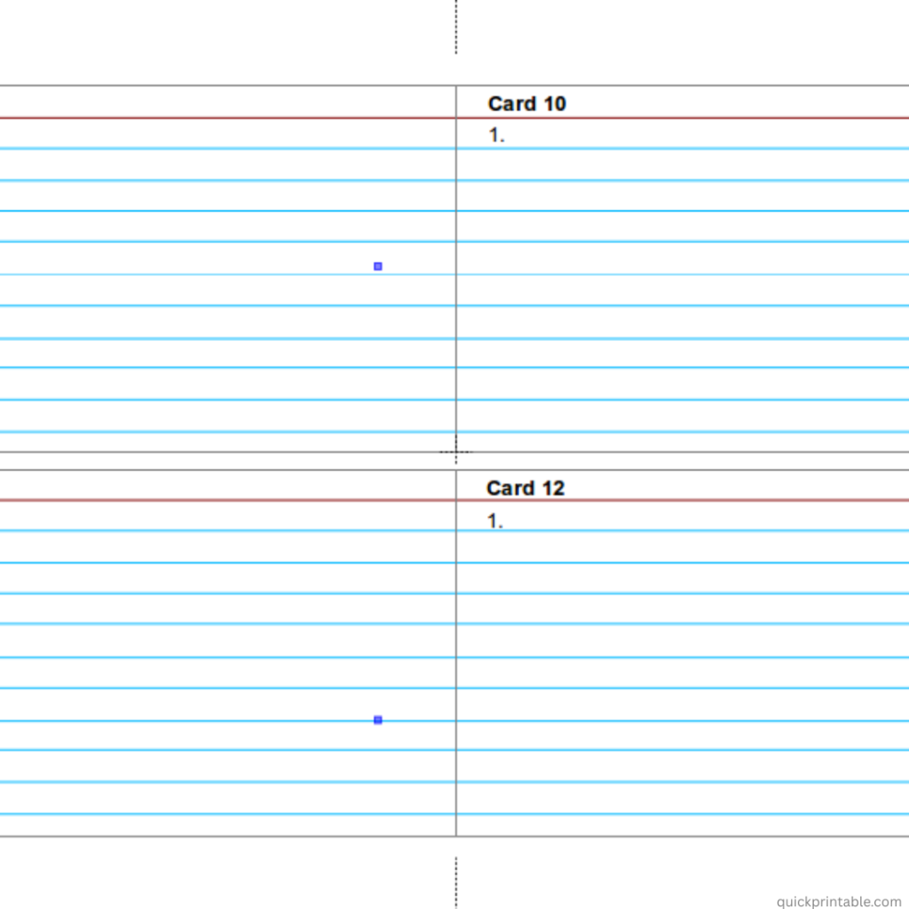The width and height of the screenshot is (909, 909).
Task: Click the bottom dashed cut guide
Action: coord(455,881)
